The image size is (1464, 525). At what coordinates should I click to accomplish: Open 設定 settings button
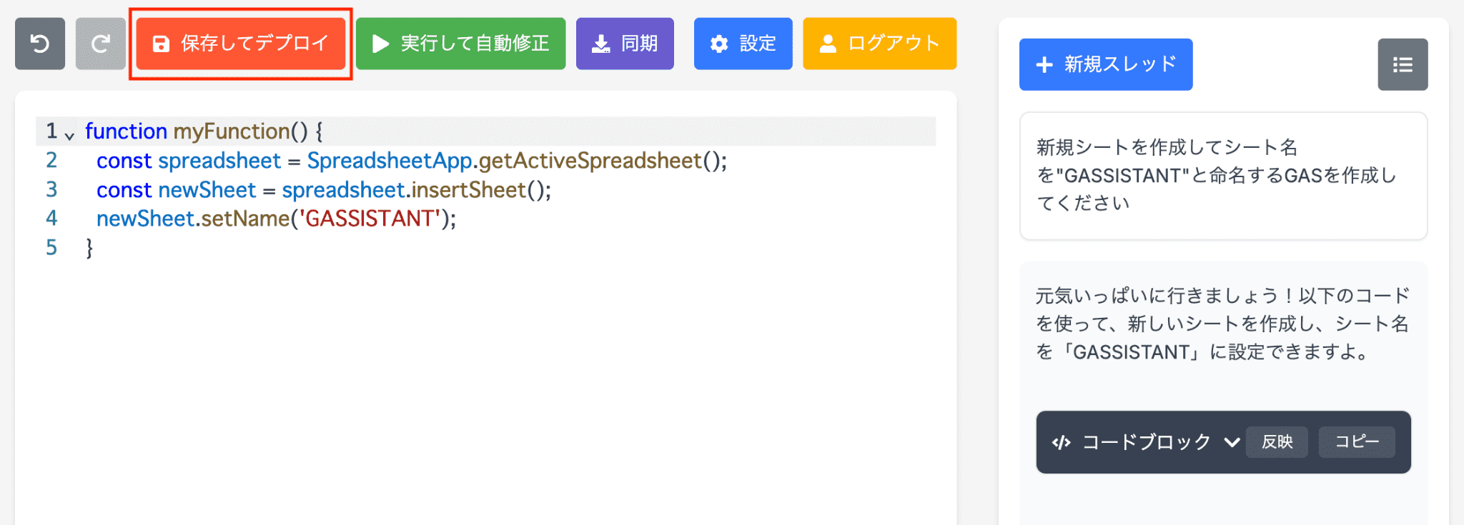tap(743, 44)
